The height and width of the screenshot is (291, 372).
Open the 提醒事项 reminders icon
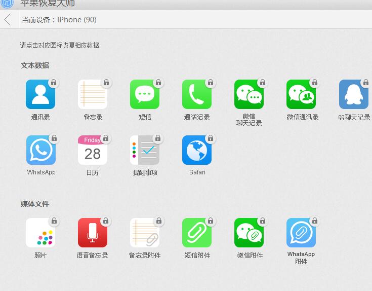[145, 150]
